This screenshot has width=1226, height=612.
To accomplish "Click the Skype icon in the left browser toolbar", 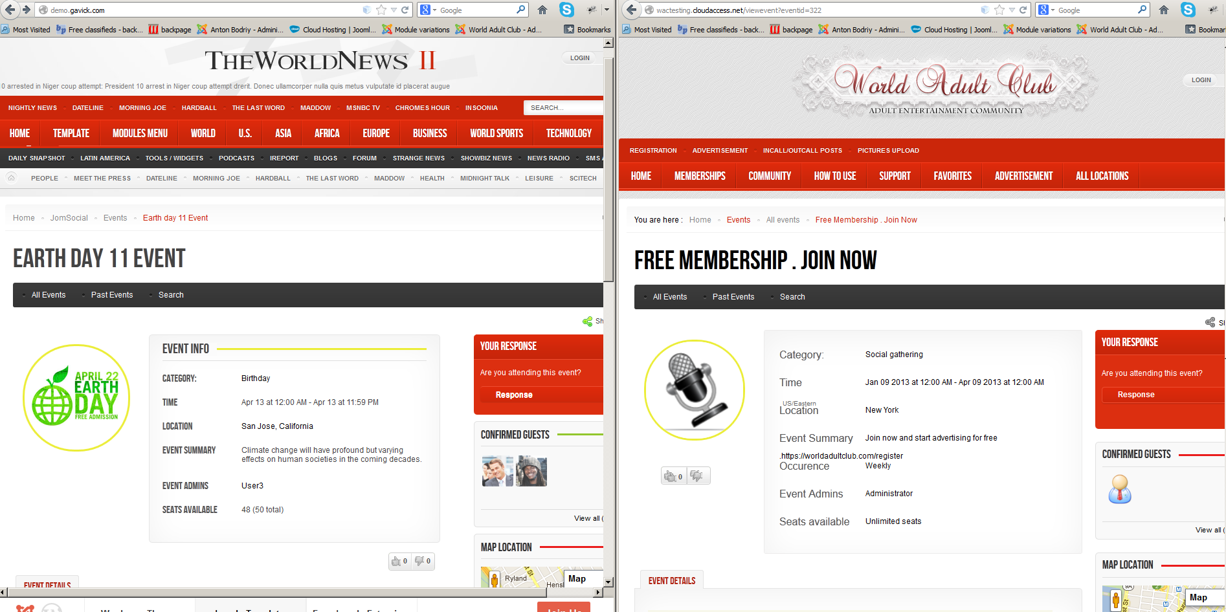I will pyautogui.click(x=567, y=10).
